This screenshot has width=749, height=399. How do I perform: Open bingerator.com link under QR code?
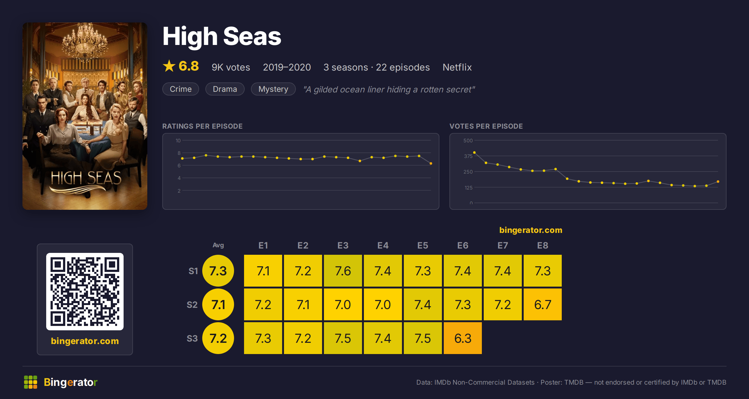point(85,341)
